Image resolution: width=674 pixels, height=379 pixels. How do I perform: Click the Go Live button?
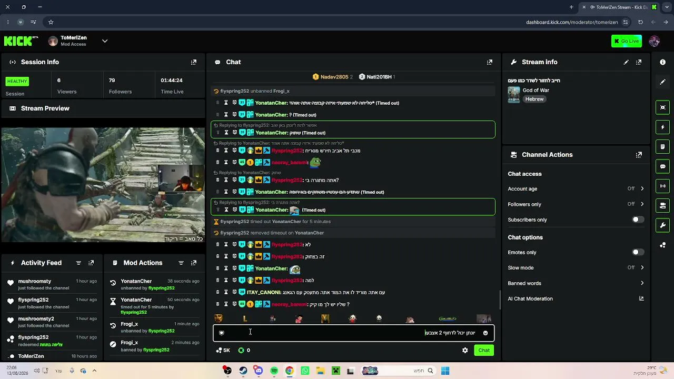click(627, 41)
